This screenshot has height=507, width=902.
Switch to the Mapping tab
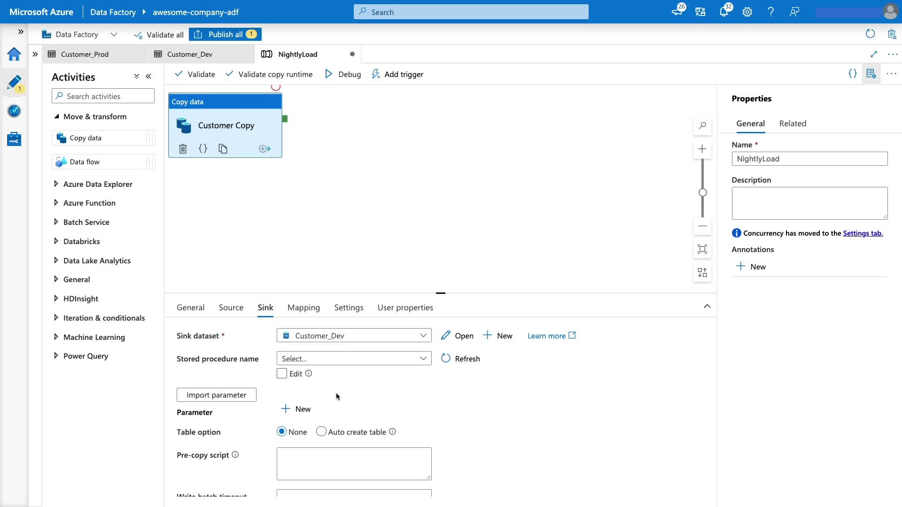(303, 307)
